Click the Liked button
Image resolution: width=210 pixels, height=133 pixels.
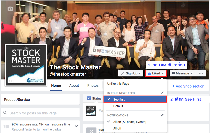coord(156,73)
